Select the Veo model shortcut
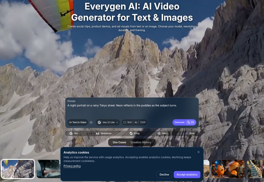Screen dimensions: 264x182 (x=74, y=133)
